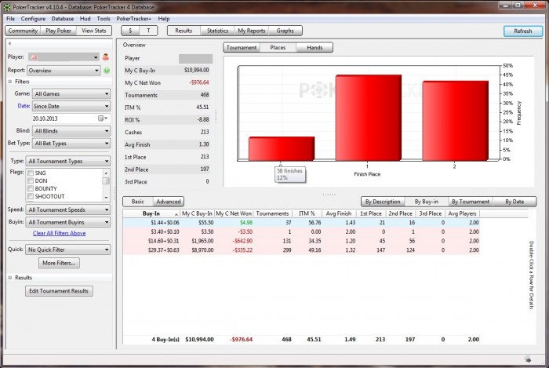Switch to the Play Poker tab

tap(59, 31)
